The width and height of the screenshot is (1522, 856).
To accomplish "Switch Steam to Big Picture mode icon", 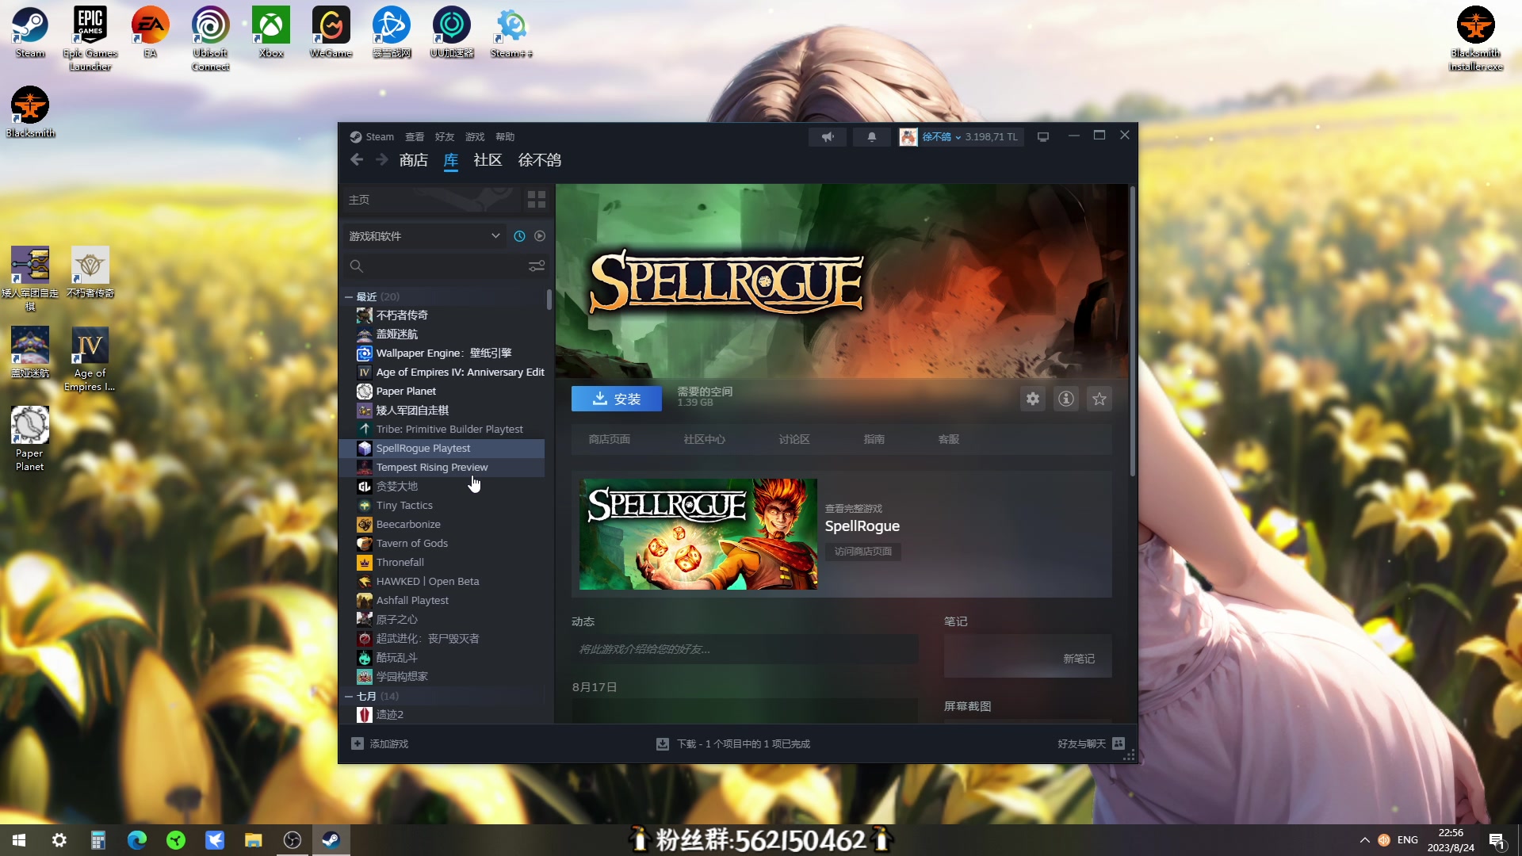I will pos(1043,137).
